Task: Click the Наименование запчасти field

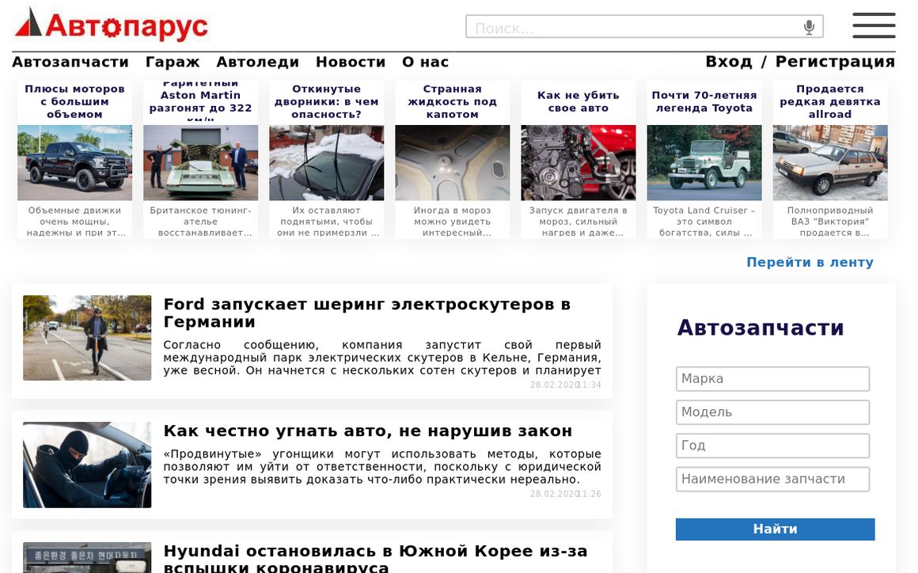Action: click(x=773, y=479)
